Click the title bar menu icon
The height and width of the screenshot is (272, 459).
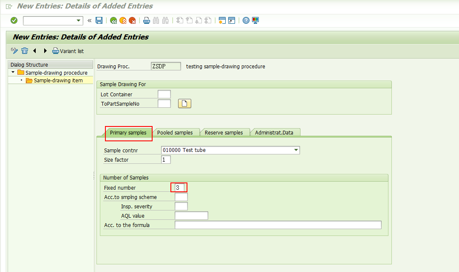[x=9, y=6]
